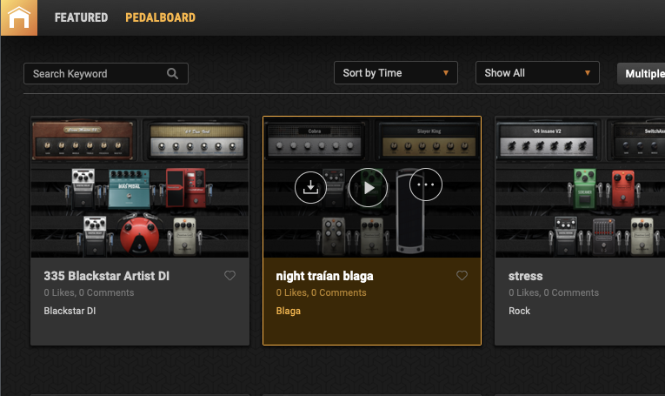
Task: Open the Sort by Time dropdown
Action: pyautogui.click(x=396, y=72)
